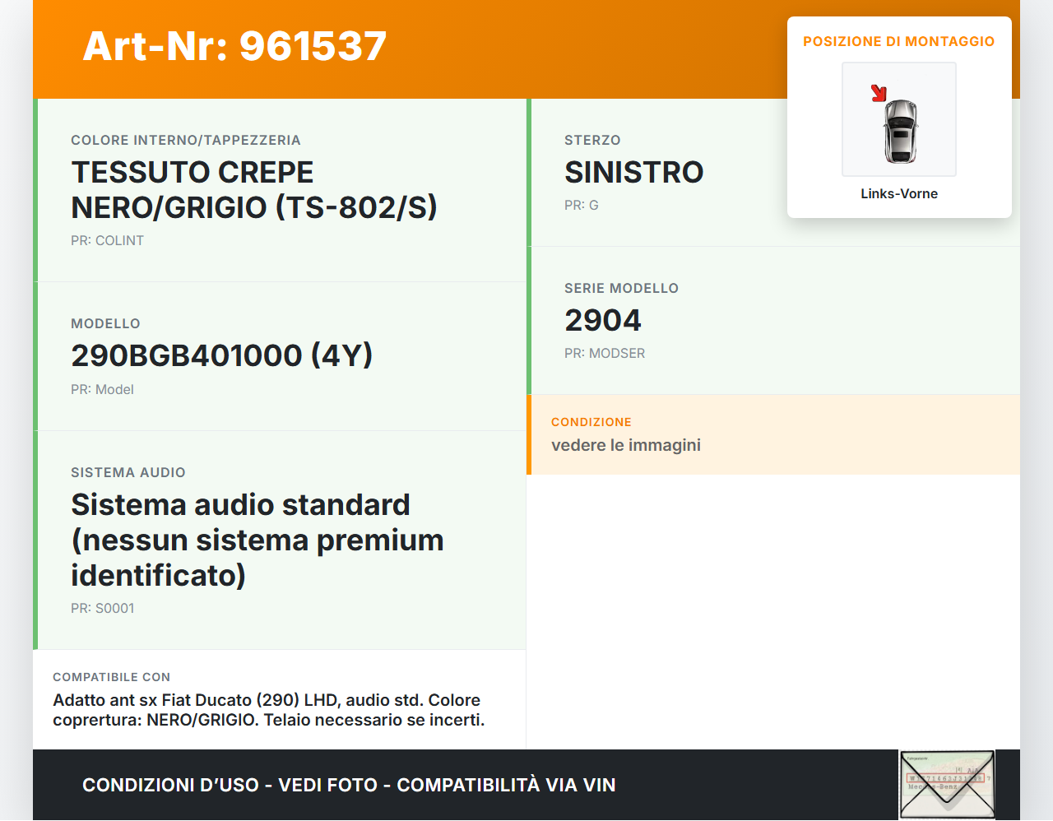This screenshot has width=1053, height=821.
Task: Click the Links-Vorne caption
Action: tap(899, 193)
